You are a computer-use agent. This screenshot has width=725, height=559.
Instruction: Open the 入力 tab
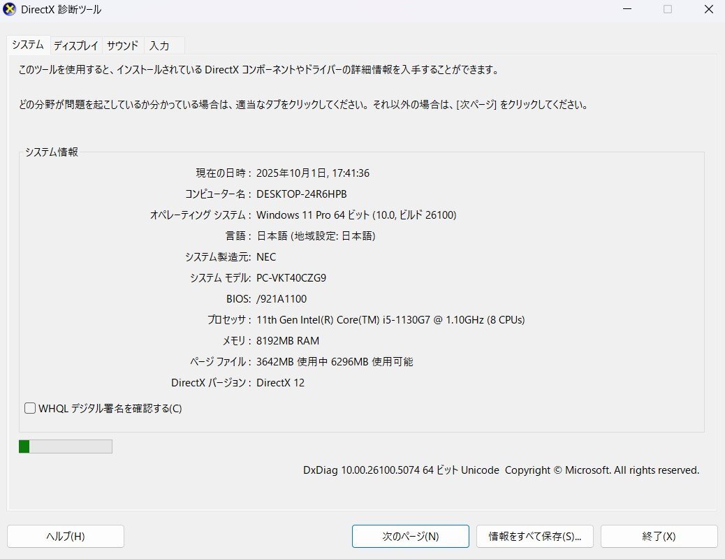[x=159, y=45]
